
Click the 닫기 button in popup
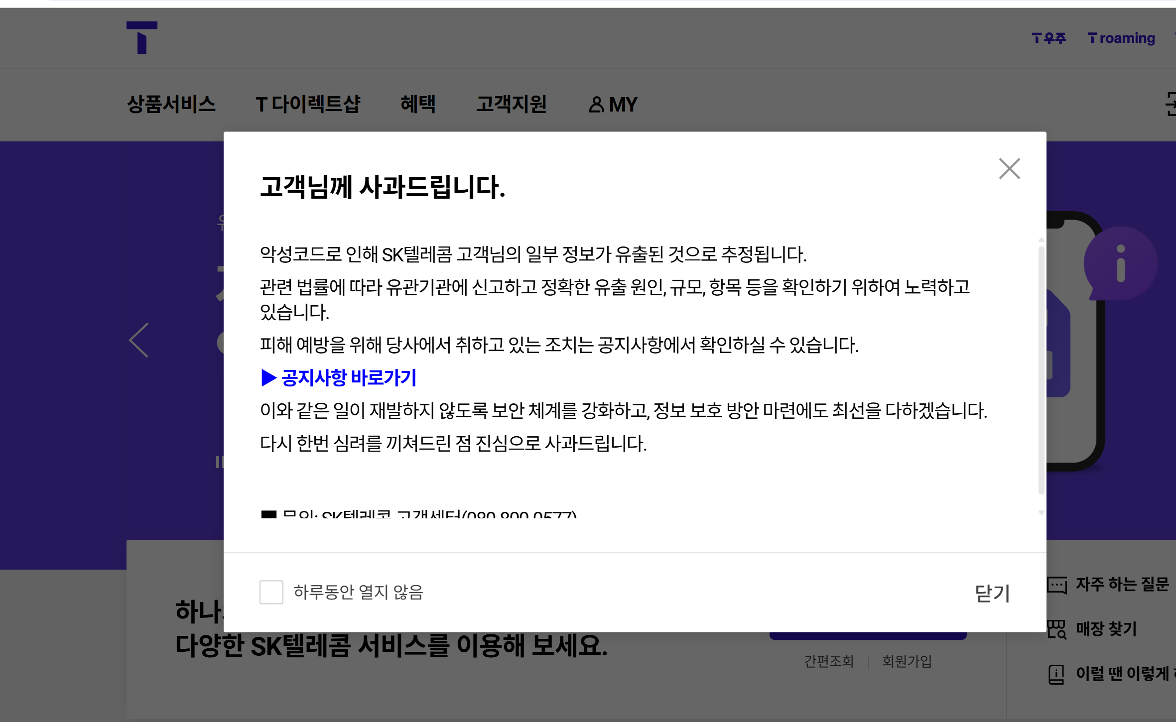[992, 593]
